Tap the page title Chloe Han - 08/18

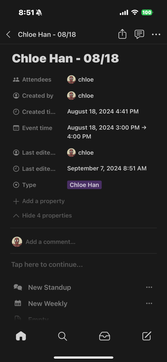(x=65, y=58)
